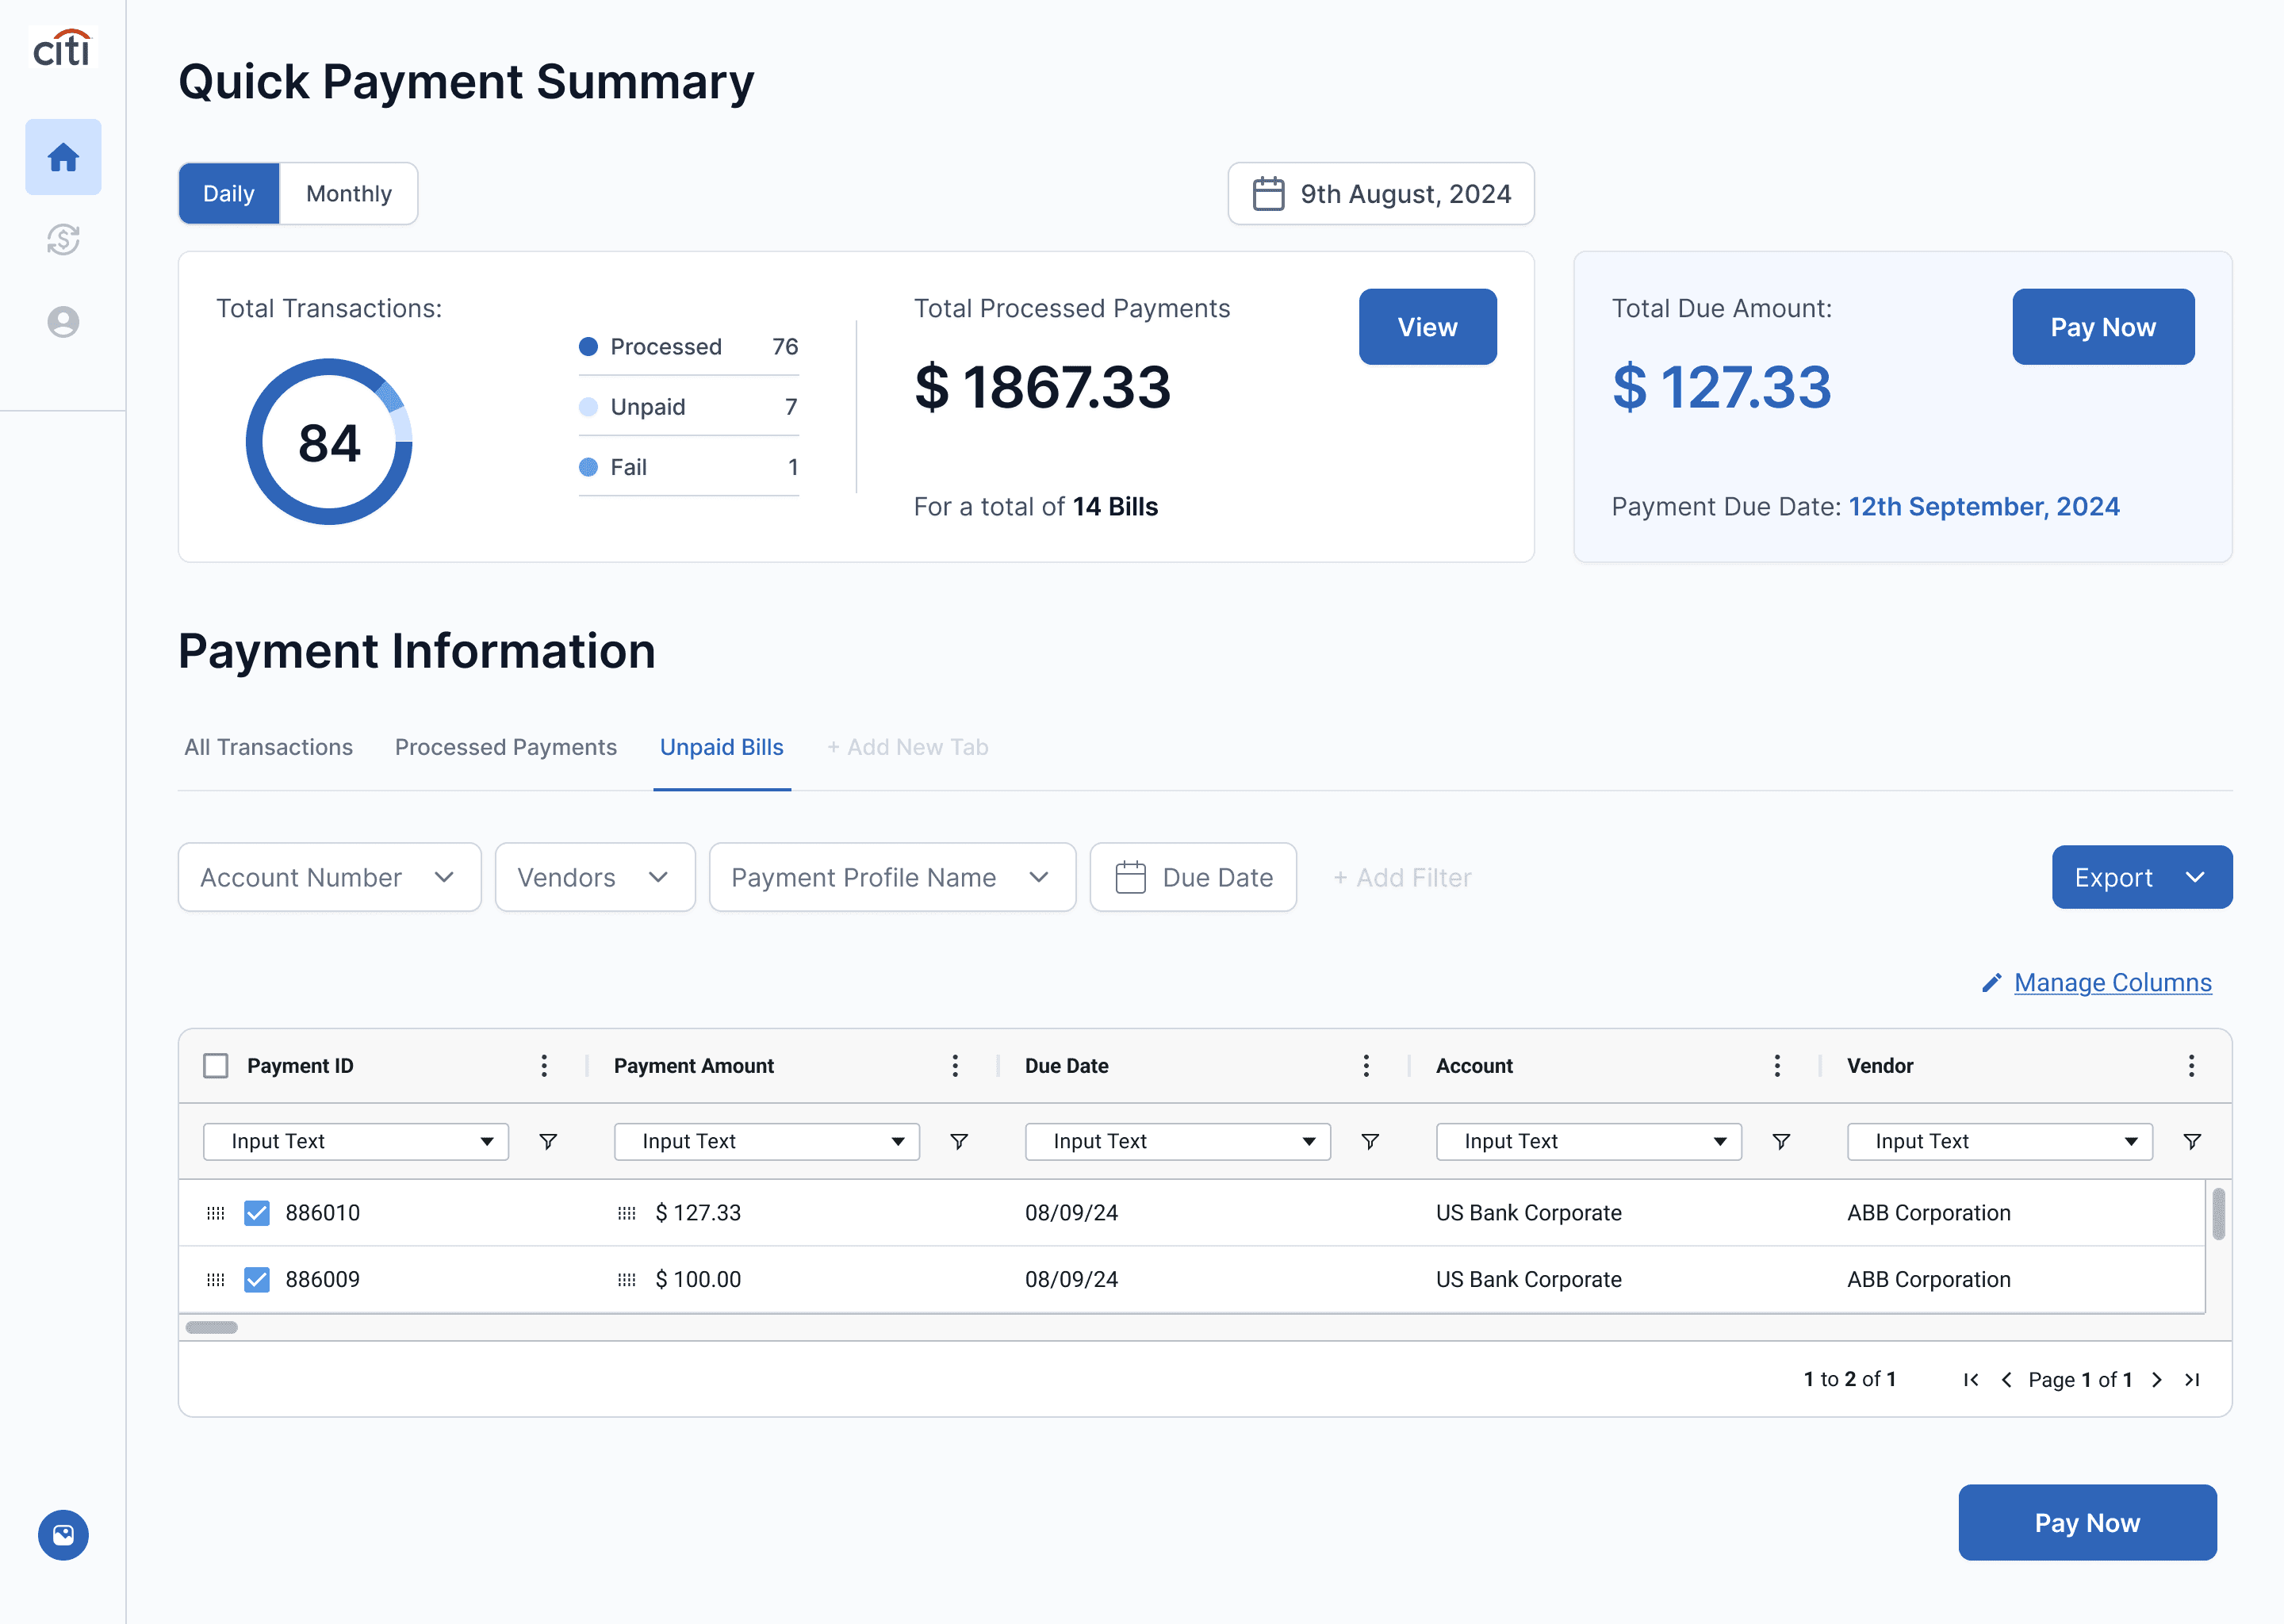Go to the last page arrow
The image size is (2284, 1624).
[2192, 1379]
